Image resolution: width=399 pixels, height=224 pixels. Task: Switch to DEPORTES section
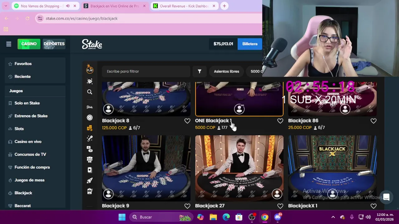54,44
